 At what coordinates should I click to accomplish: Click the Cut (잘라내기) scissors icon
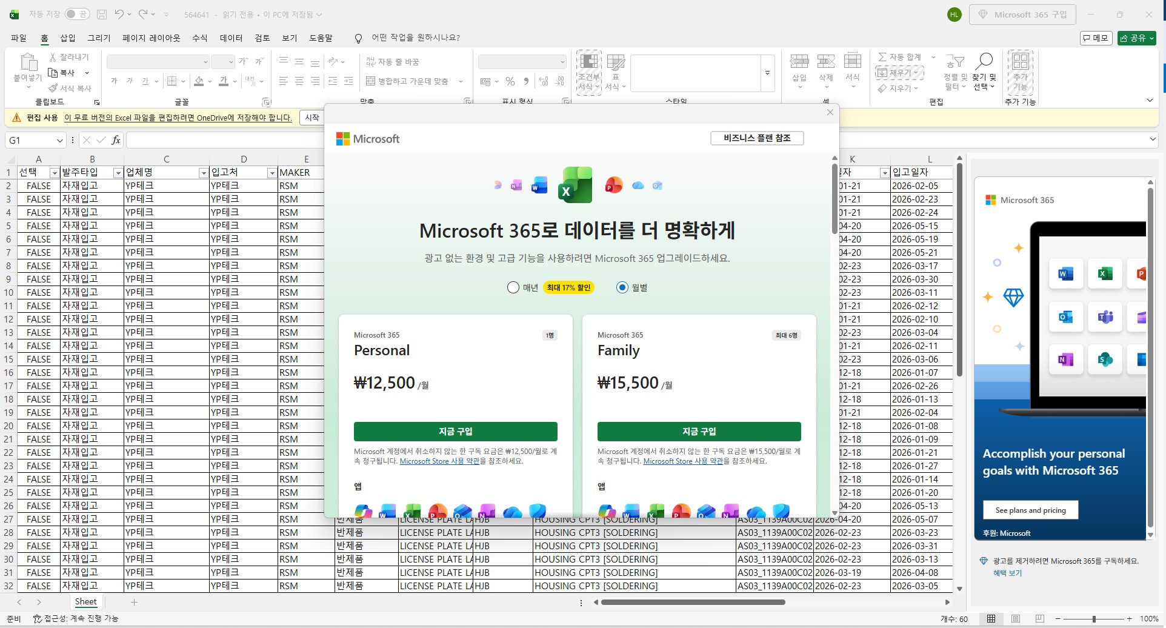coord(53,57)
